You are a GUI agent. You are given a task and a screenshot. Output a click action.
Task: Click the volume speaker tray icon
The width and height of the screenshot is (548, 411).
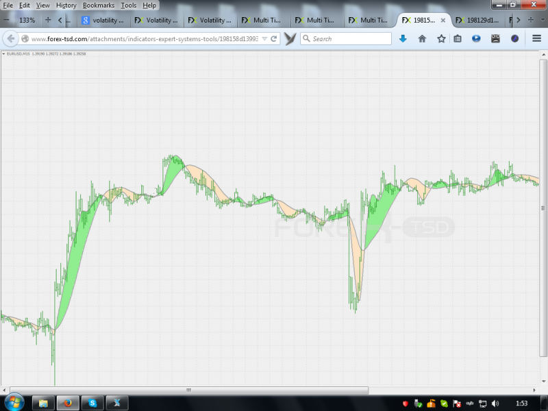495,403
